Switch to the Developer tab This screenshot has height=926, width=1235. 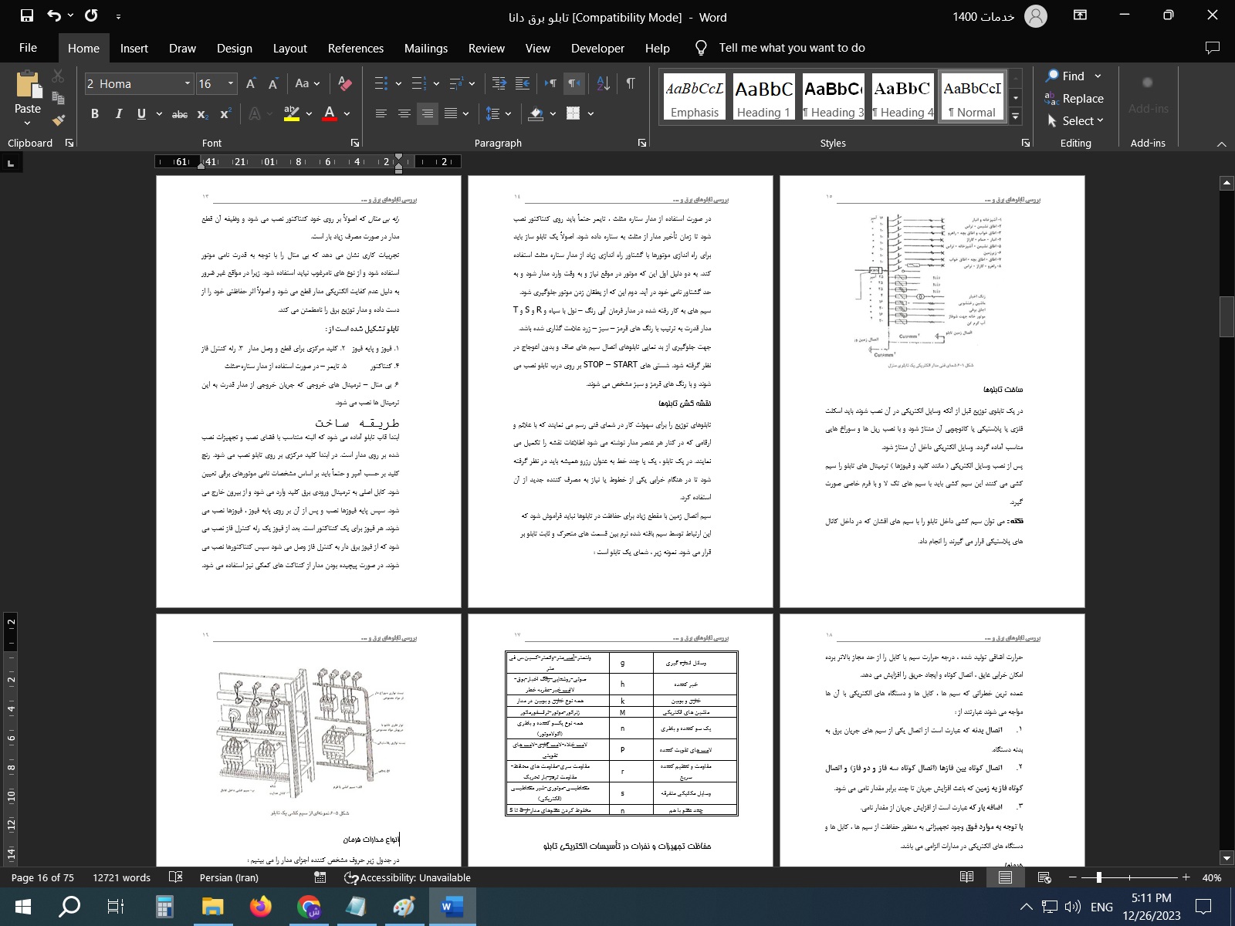pos(597,48)
